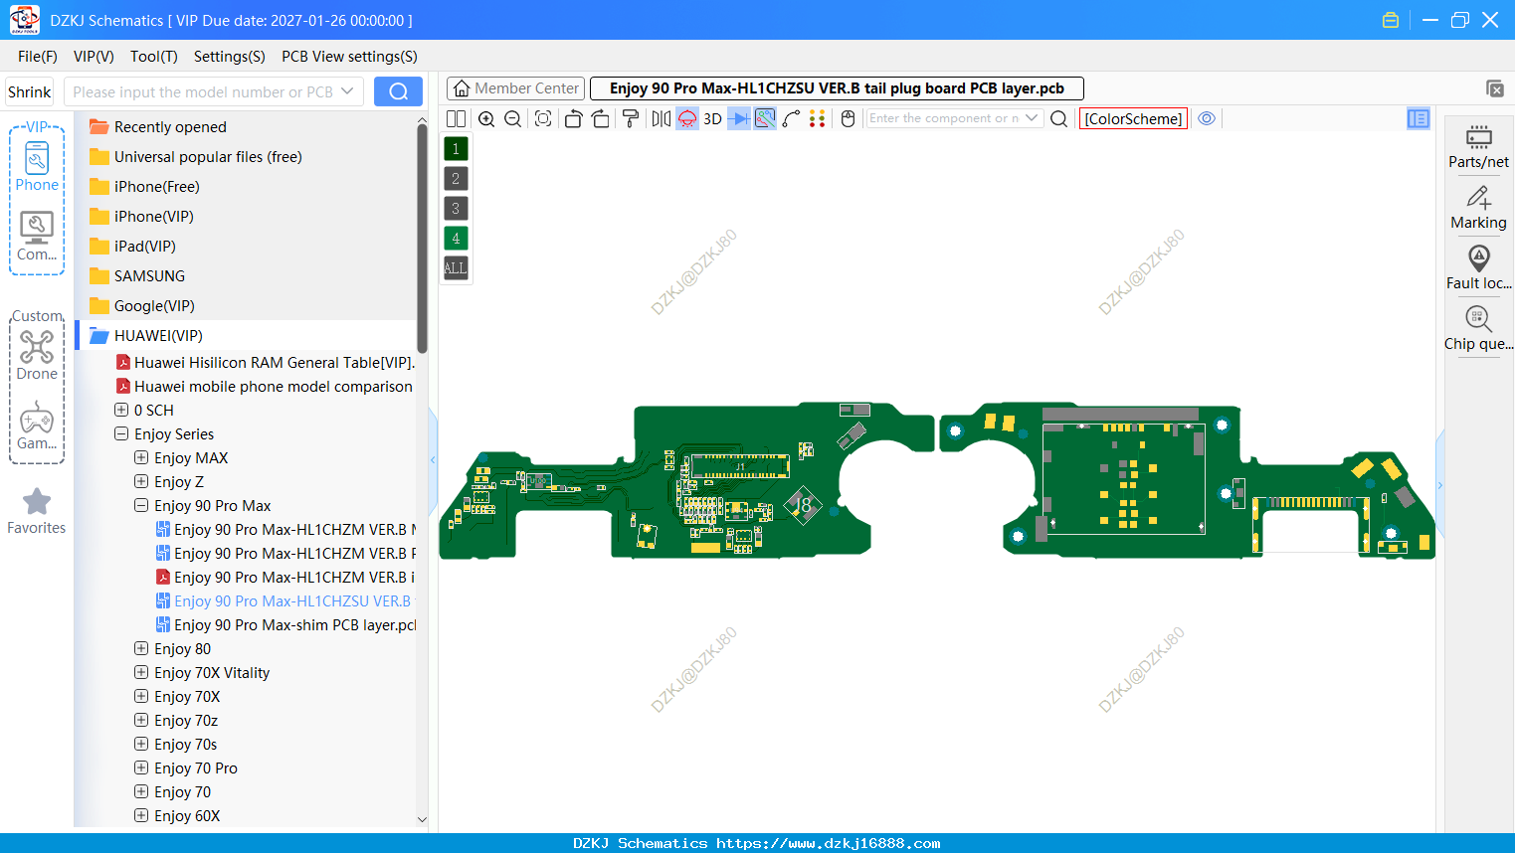Select the Computer category icon
The height and width of the screenshot is (853, 1515).
tap(37, 237)
